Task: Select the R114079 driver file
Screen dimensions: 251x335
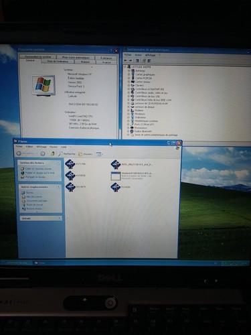Action: point(76,186)
